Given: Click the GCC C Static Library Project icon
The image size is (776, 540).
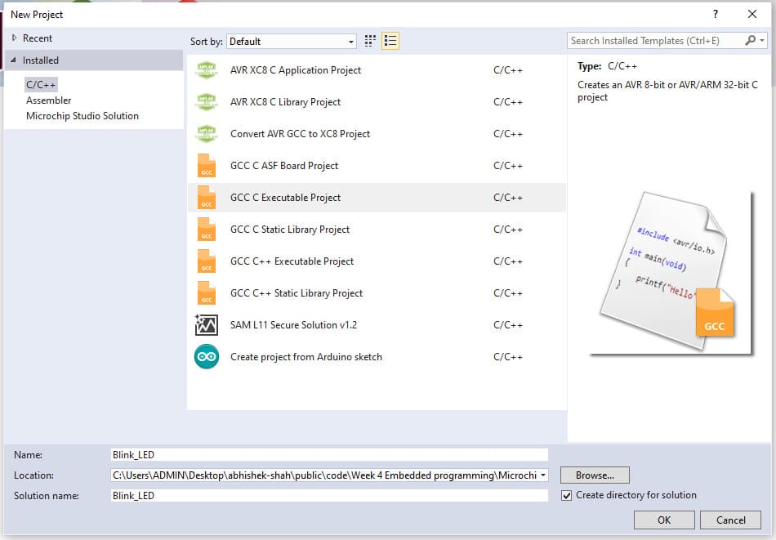Looking at the screenshot, I should (x=207, y=230).
